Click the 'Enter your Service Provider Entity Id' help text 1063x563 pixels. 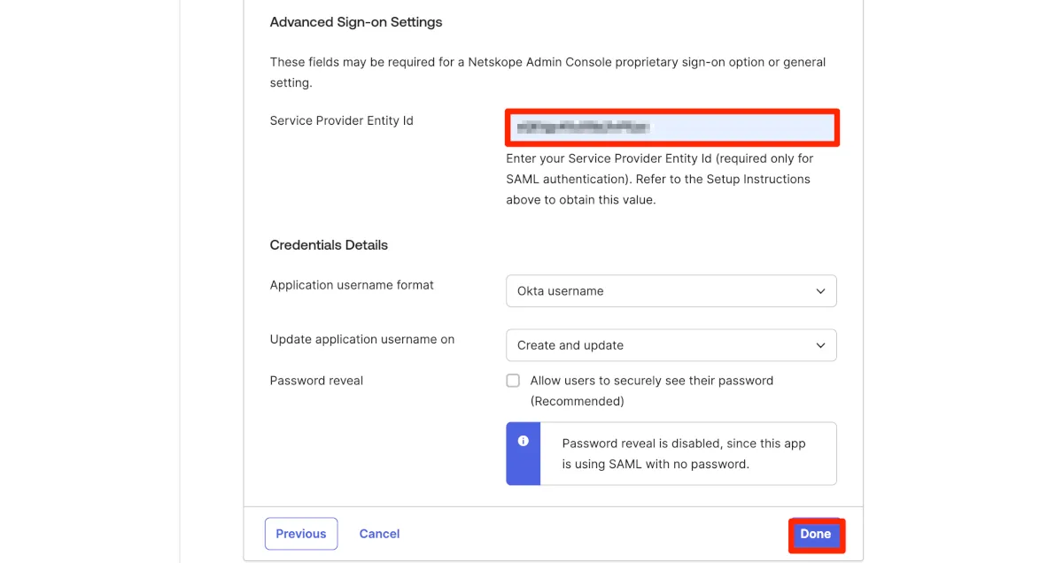pyautogui.click(x=659, y=179)
